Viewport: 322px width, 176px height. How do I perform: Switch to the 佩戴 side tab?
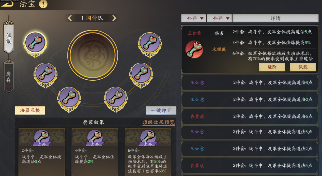(x=9, y=38)
